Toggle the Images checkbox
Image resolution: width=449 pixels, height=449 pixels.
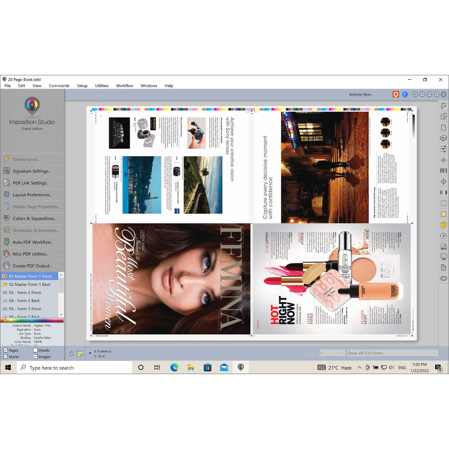[x=36, y=357]
